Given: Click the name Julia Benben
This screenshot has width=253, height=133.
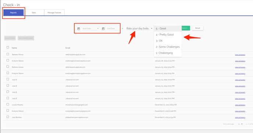Looking at the screenshot, I should [x=17, y=117].
